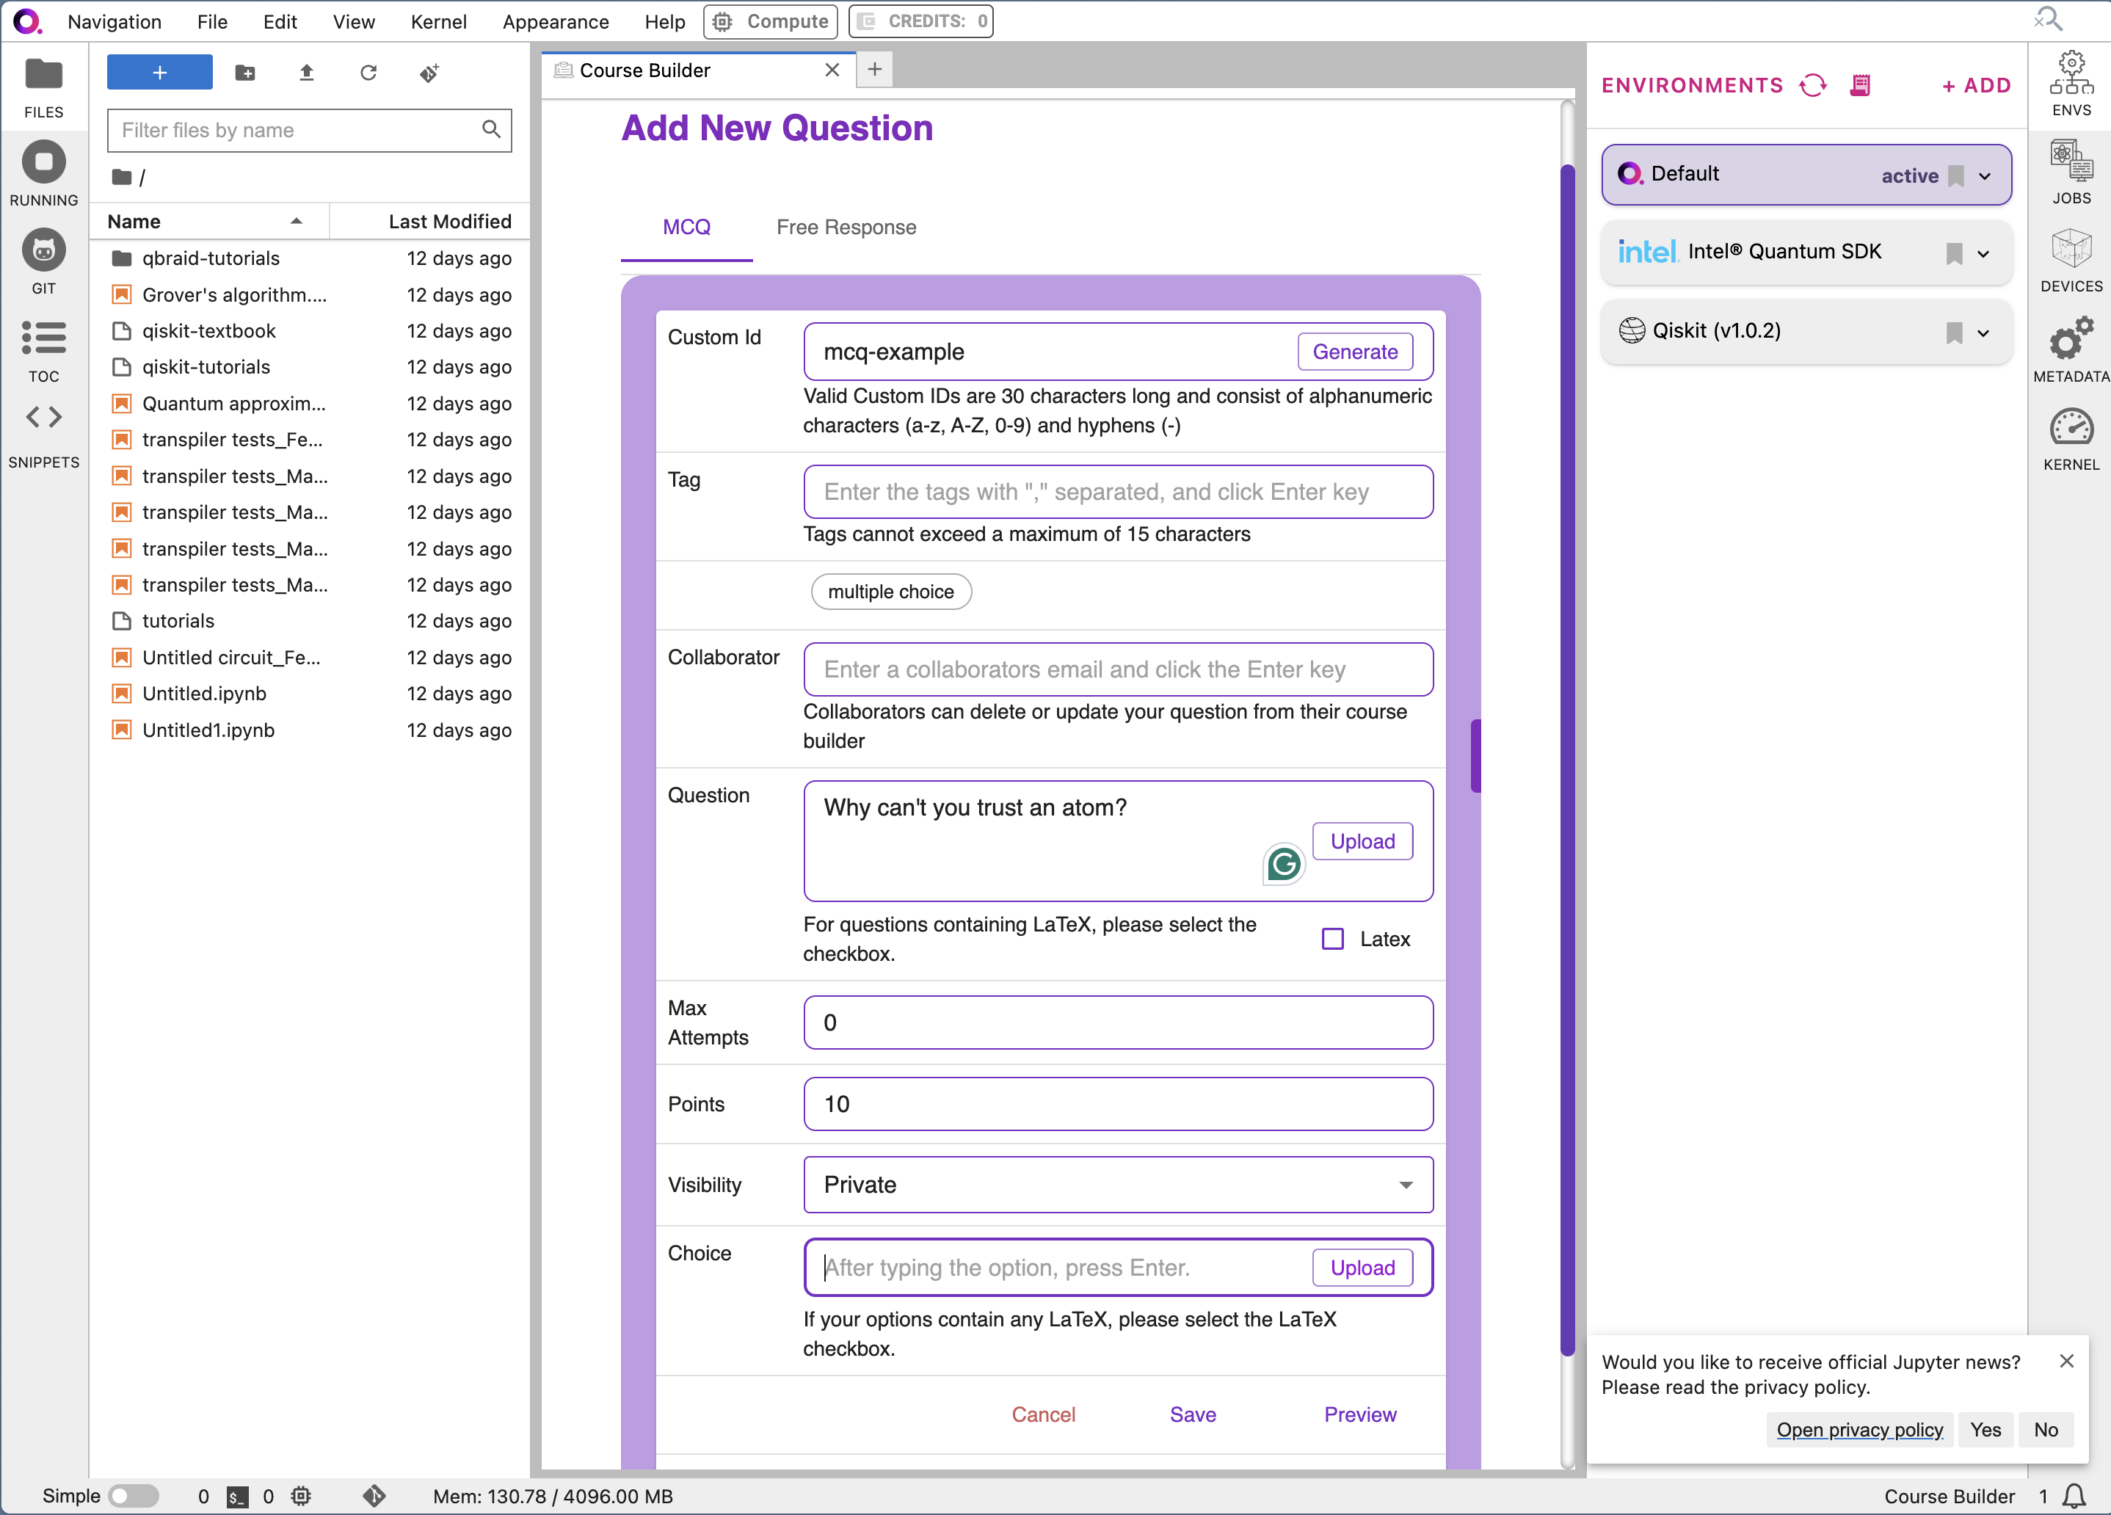Open the notifications bell in status bar

click(x=2074, y=1495)
